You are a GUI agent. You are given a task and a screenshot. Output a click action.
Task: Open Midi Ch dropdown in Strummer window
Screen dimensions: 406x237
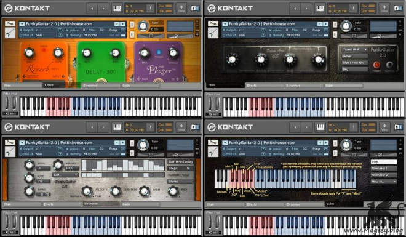60,154
